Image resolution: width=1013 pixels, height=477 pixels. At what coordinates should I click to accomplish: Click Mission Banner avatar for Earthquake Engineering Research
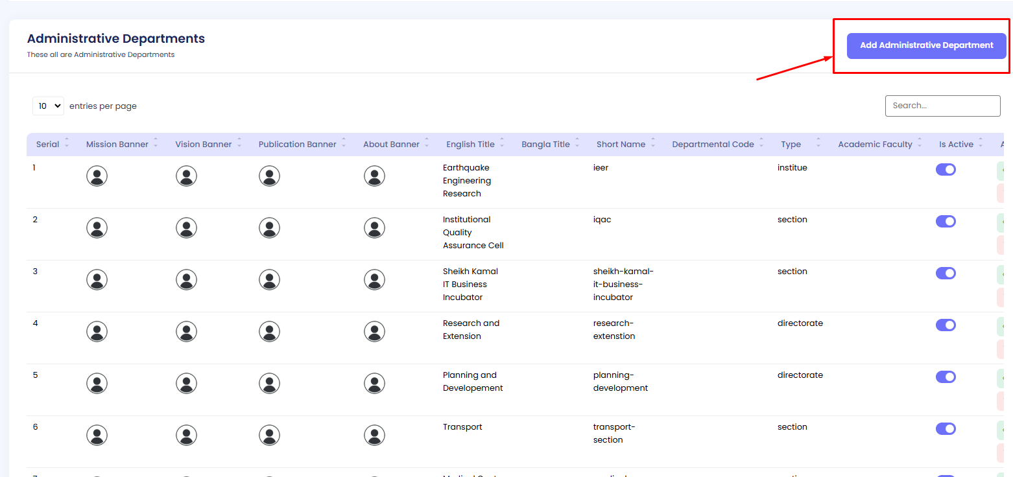tap(97, 176)
